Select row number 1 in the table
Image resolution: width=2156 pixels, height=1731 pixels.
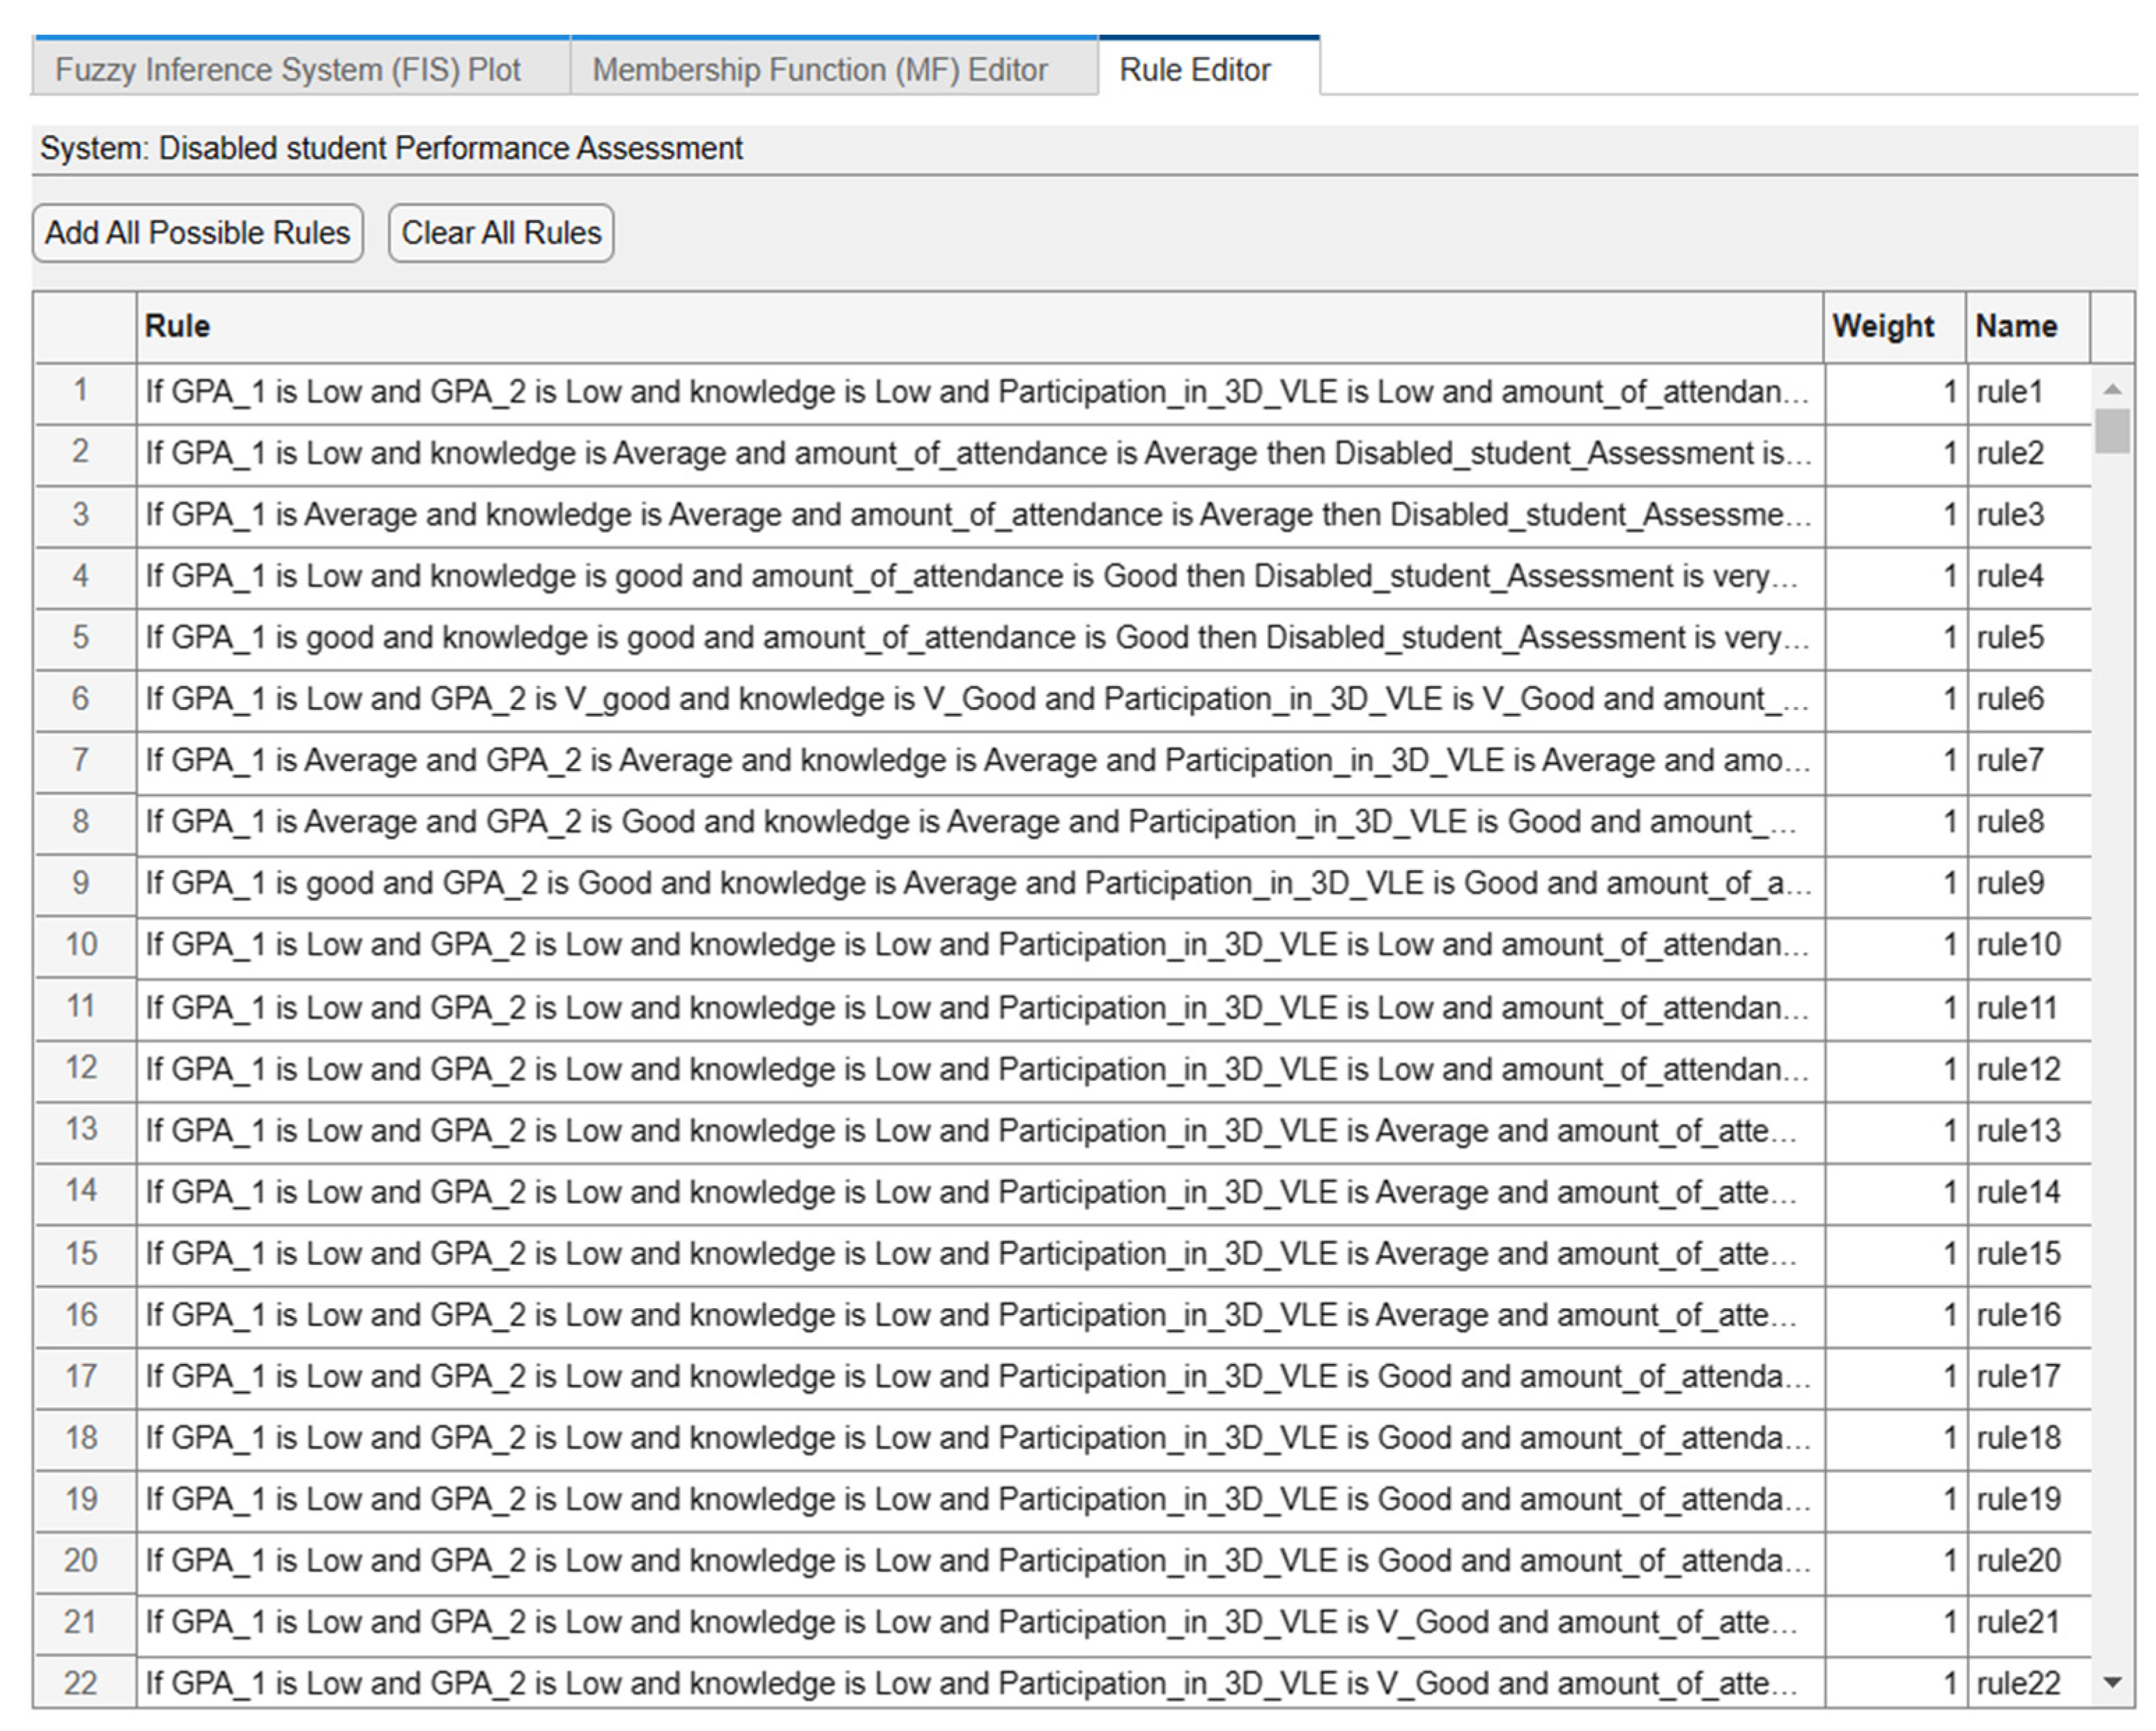tap(82, 391)
